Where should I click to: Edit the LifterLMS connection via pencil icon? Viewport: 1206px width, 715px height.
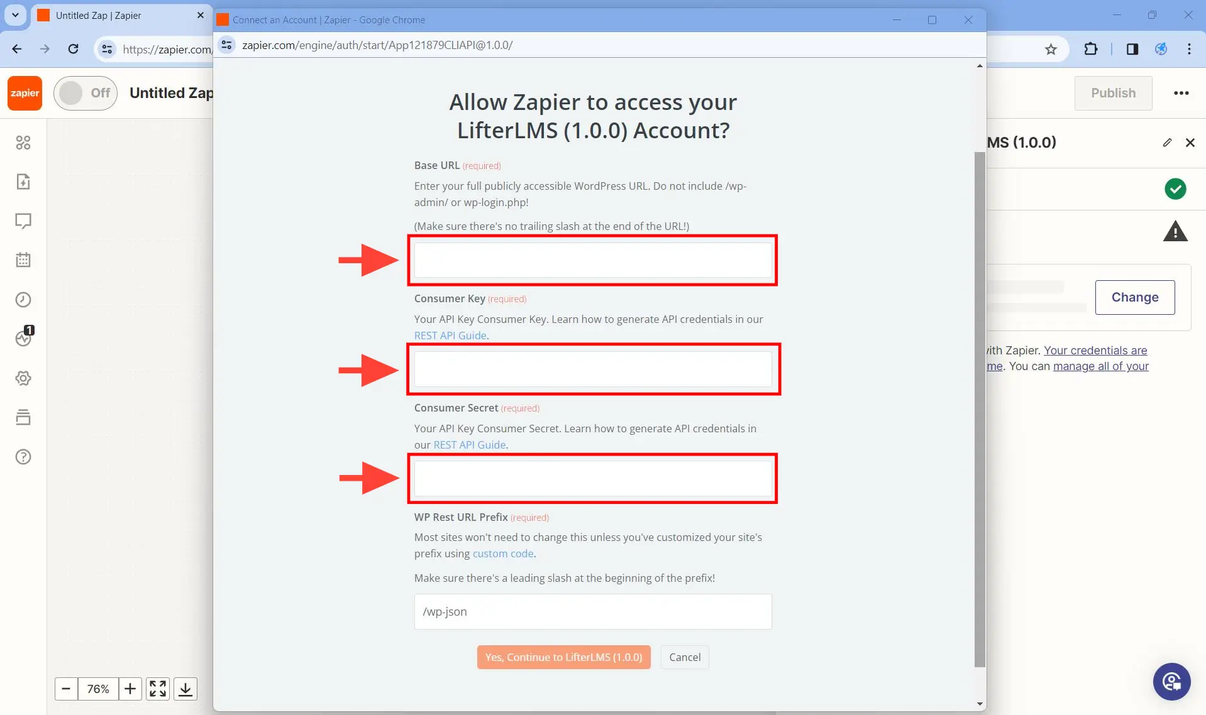[1167, 143]
